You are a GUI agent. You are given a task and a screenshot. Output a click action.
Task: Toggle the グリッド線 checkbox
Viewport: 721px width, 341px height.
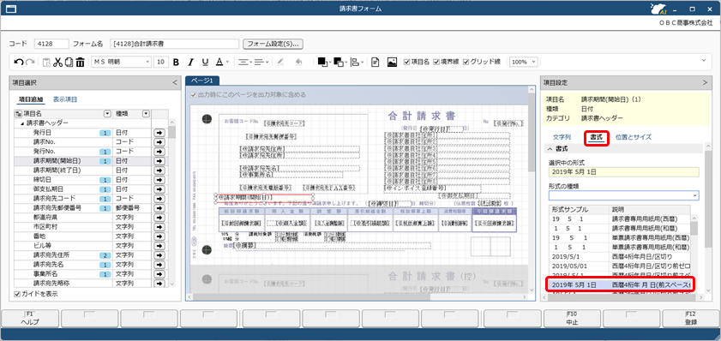466,62
